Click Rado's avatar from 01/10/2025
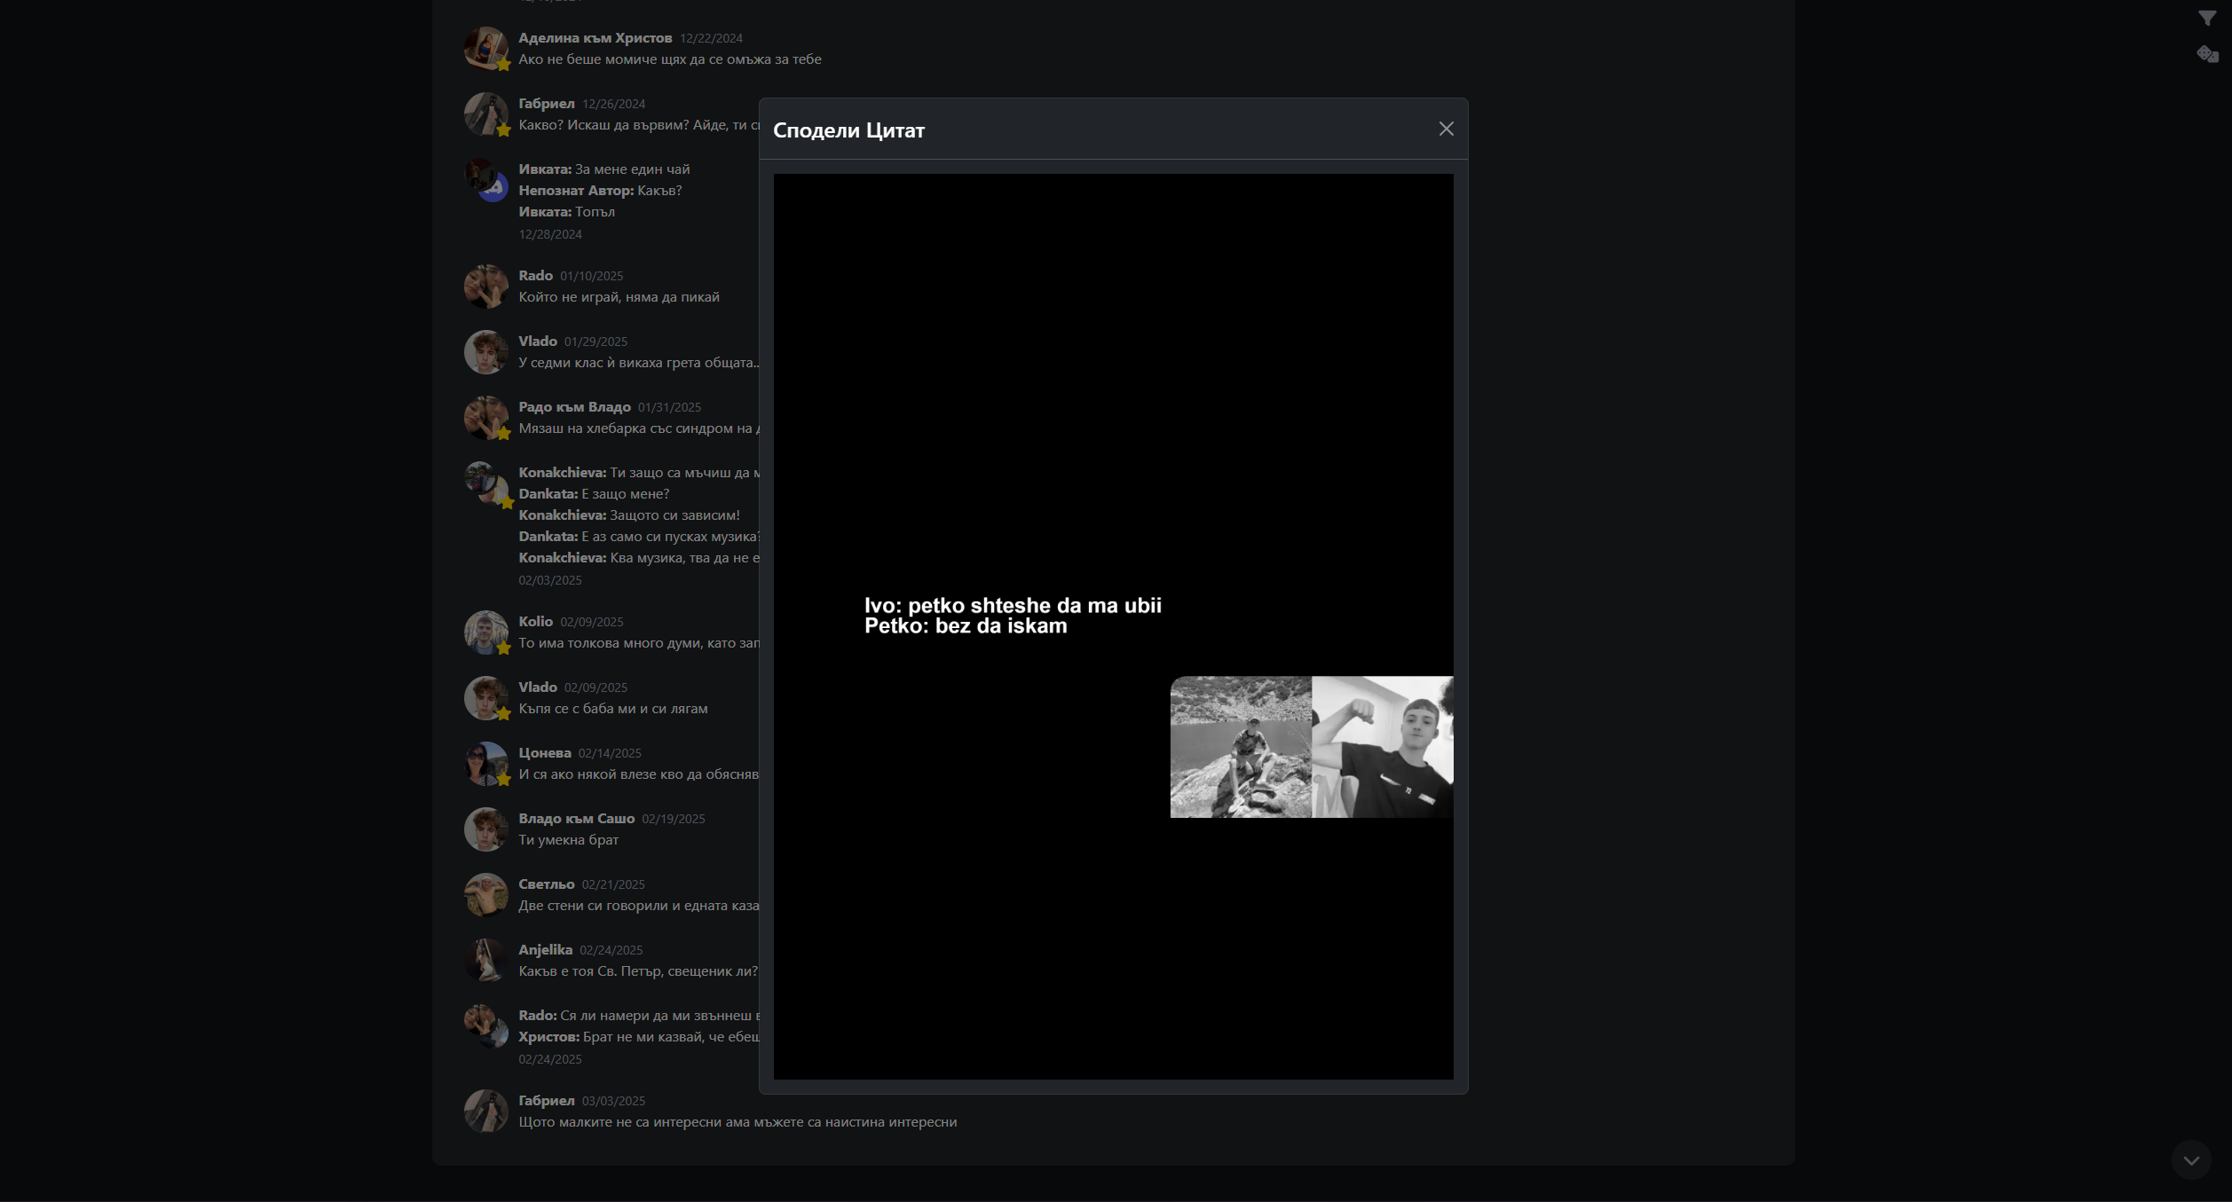 [485, 286]
